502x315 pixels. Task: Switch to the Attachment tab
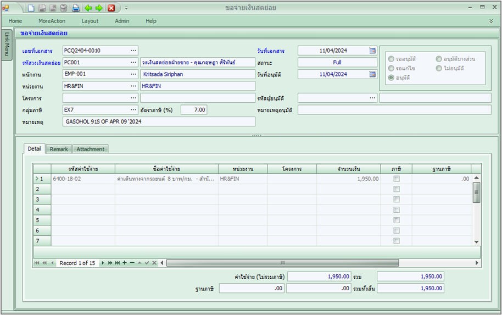click(x=91, y=149)
